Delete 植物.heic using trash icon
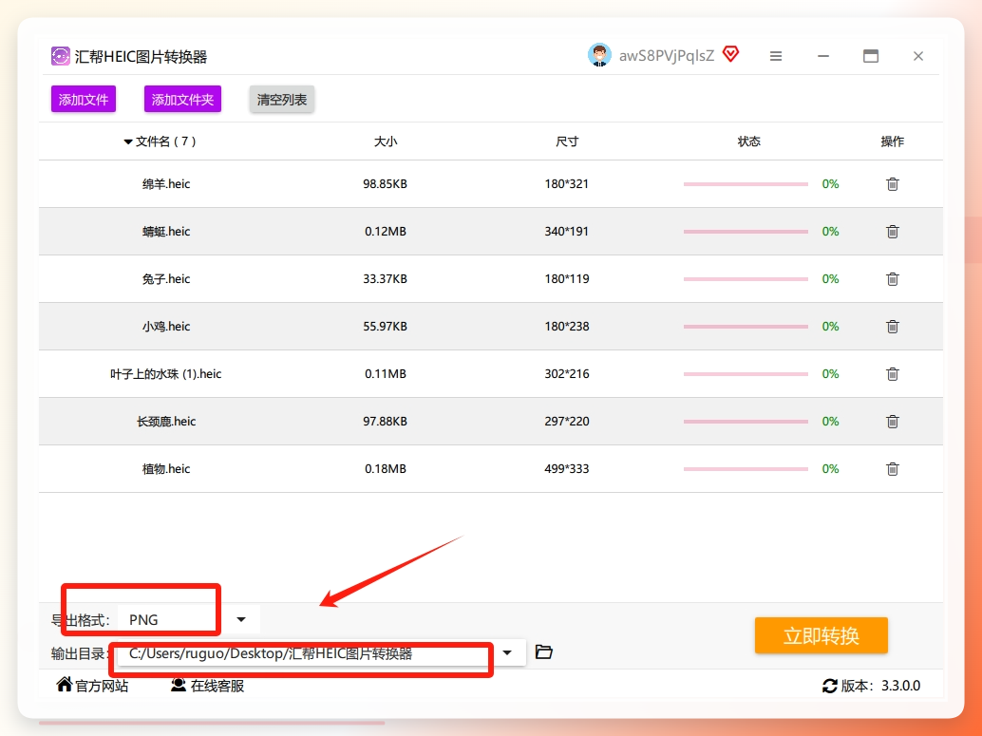 point(893,469)
